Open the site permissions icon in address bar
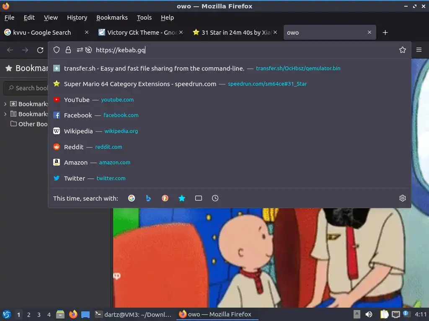This screenshot has height=321, width=429. tap(80, 50)
